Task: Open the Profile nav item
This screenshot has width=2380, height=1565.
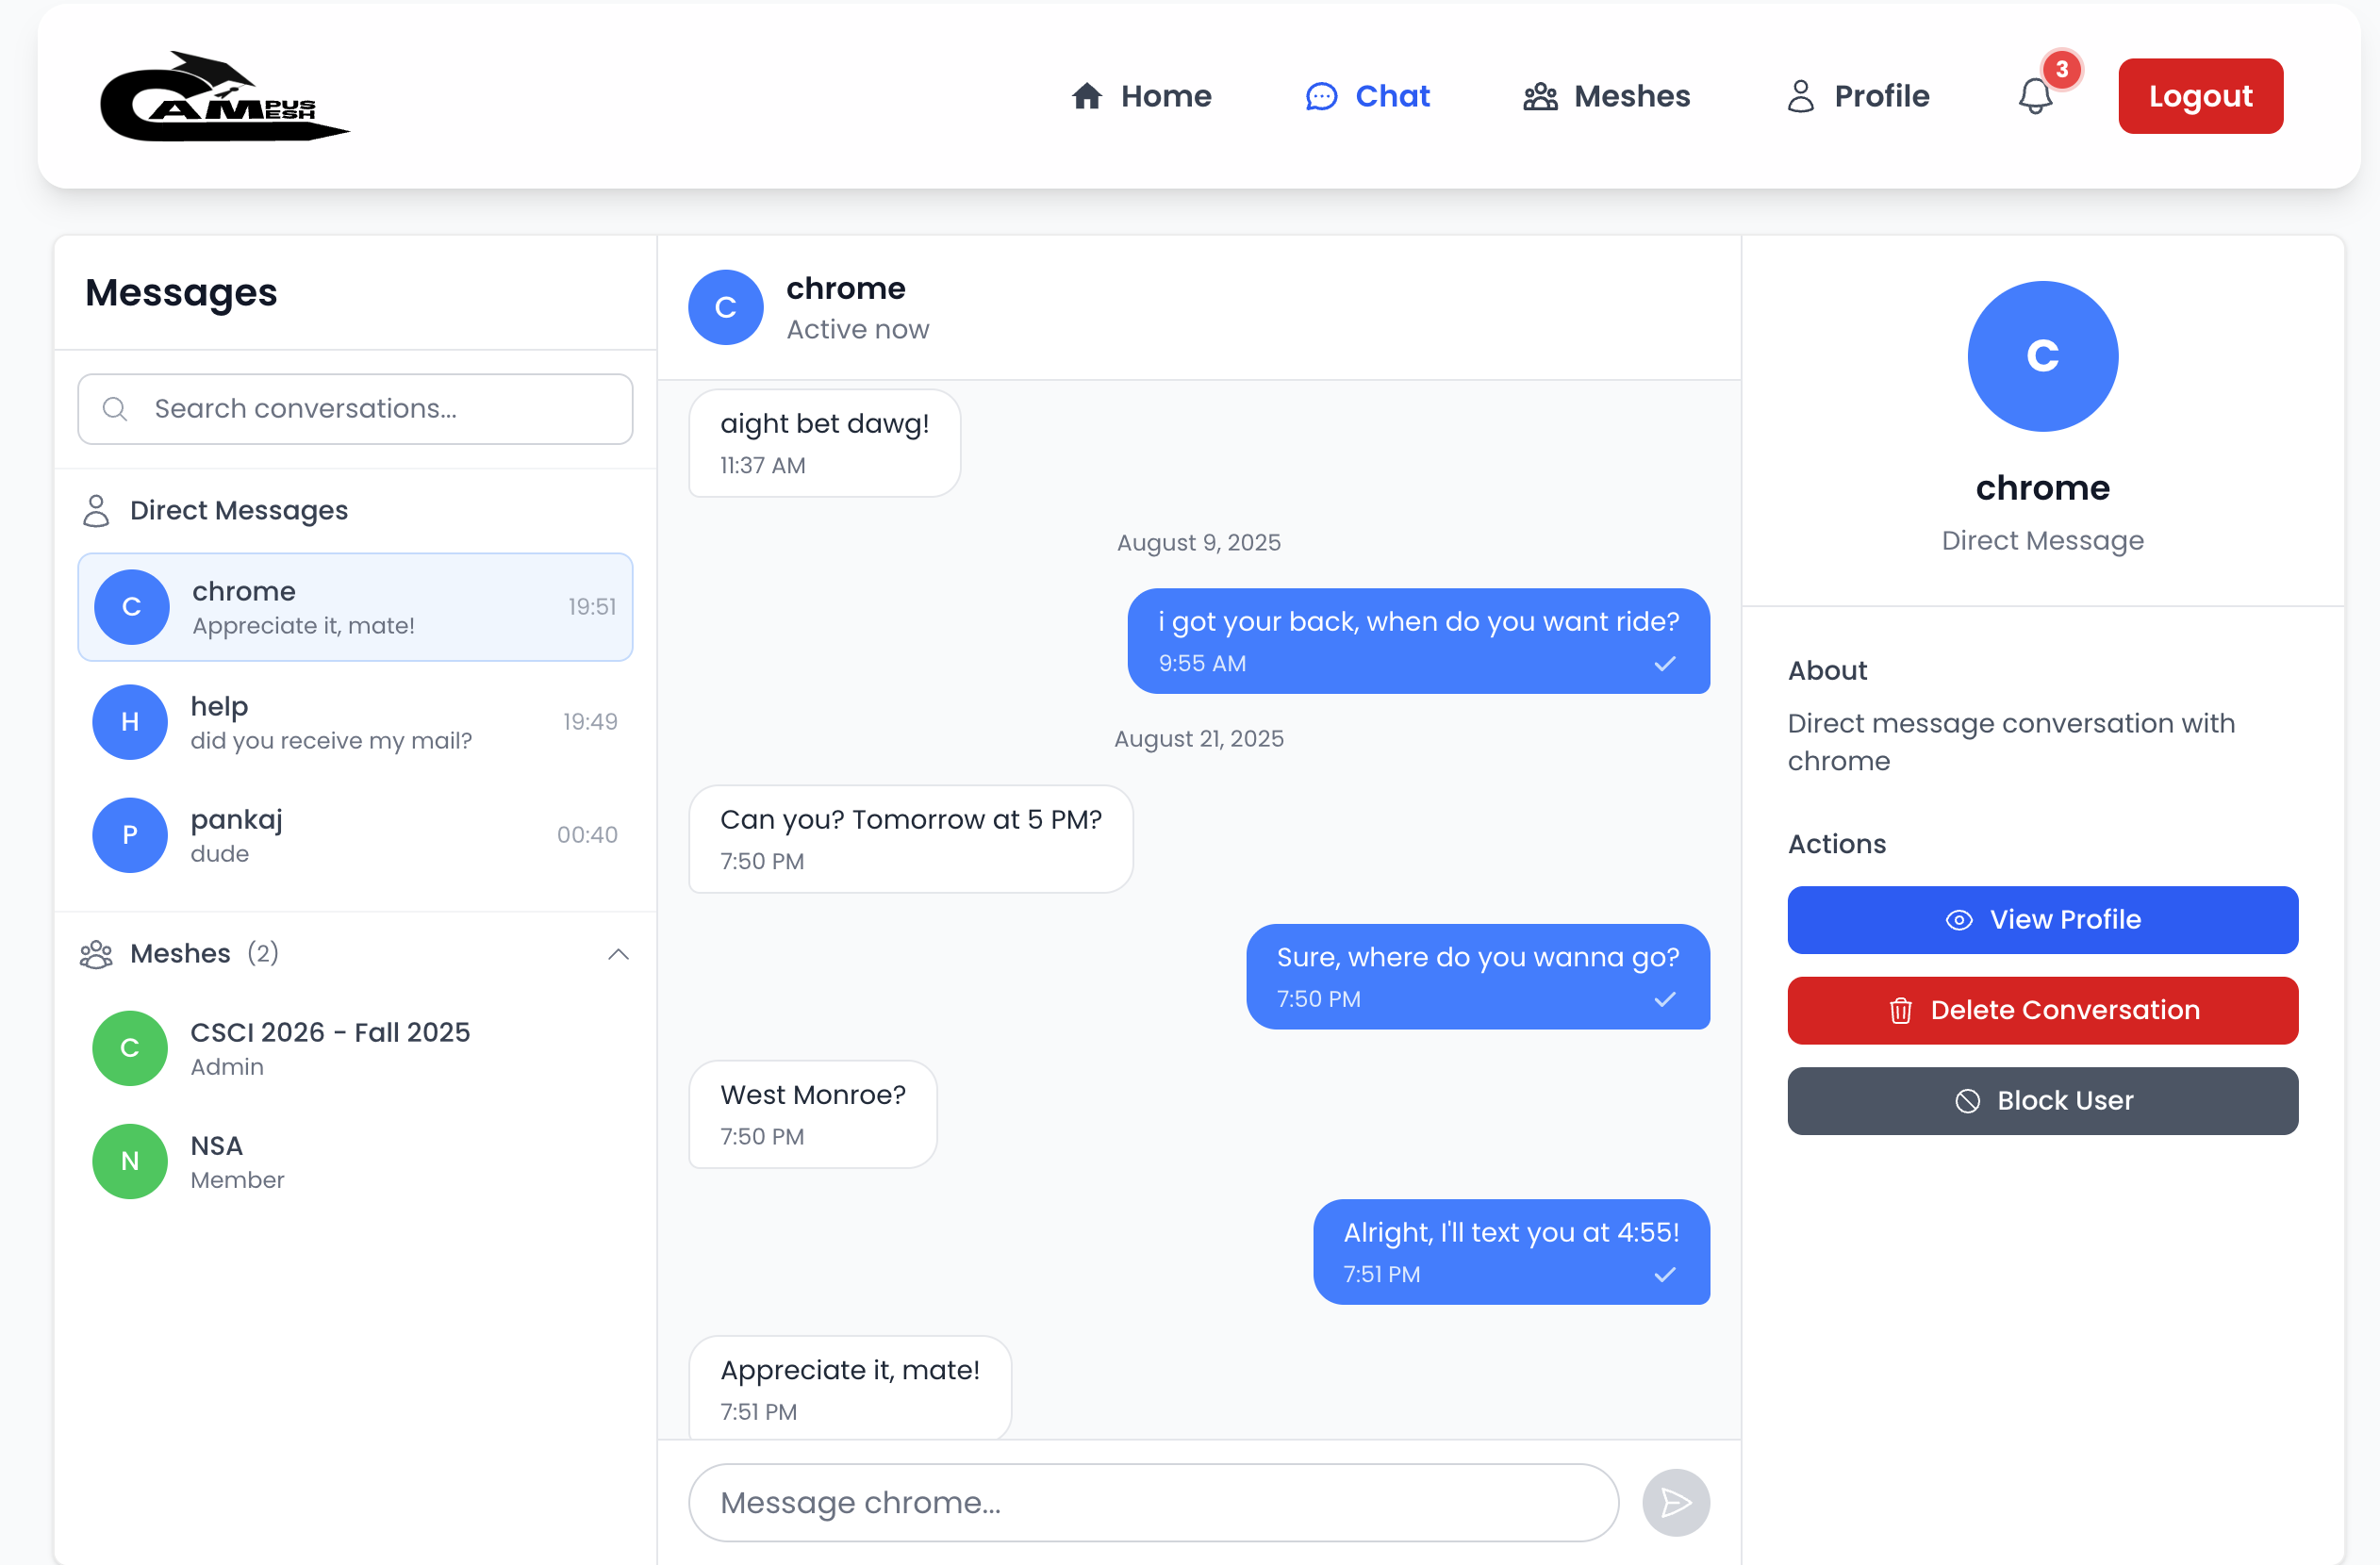Action: [1858, 96]
